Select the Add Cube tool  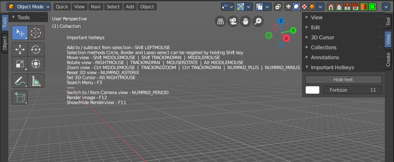coord(20,97)
